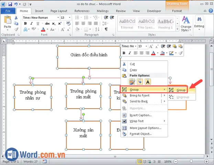The height and width of the screenshot is (165, 214).
Task: Click the Find binoculars Editing icon
Action: [x=199, y=19]
